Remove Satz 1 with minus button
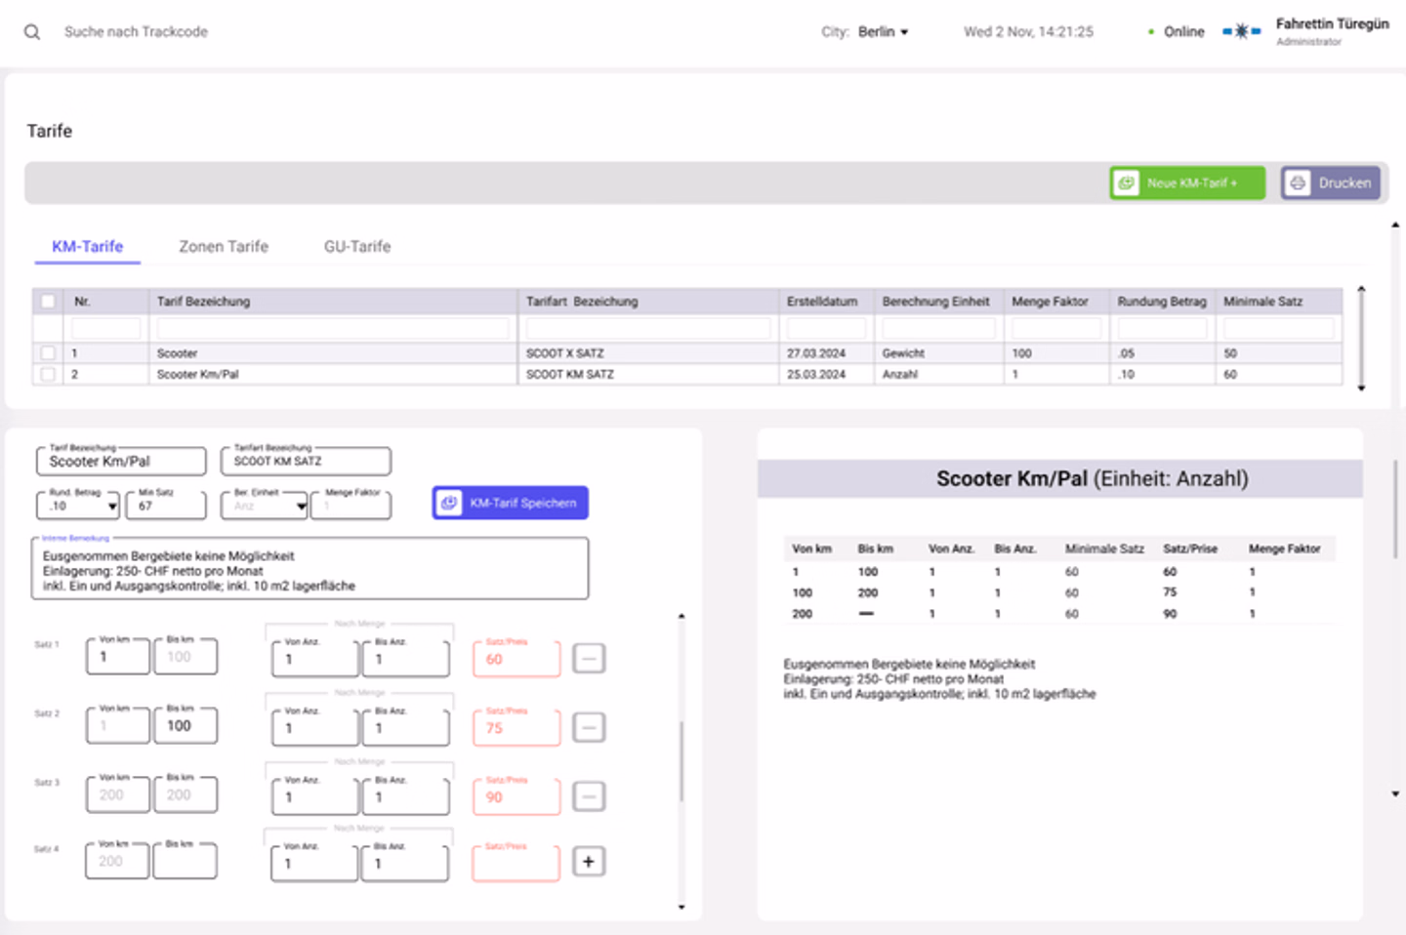1406x935 pixels. 588,659
